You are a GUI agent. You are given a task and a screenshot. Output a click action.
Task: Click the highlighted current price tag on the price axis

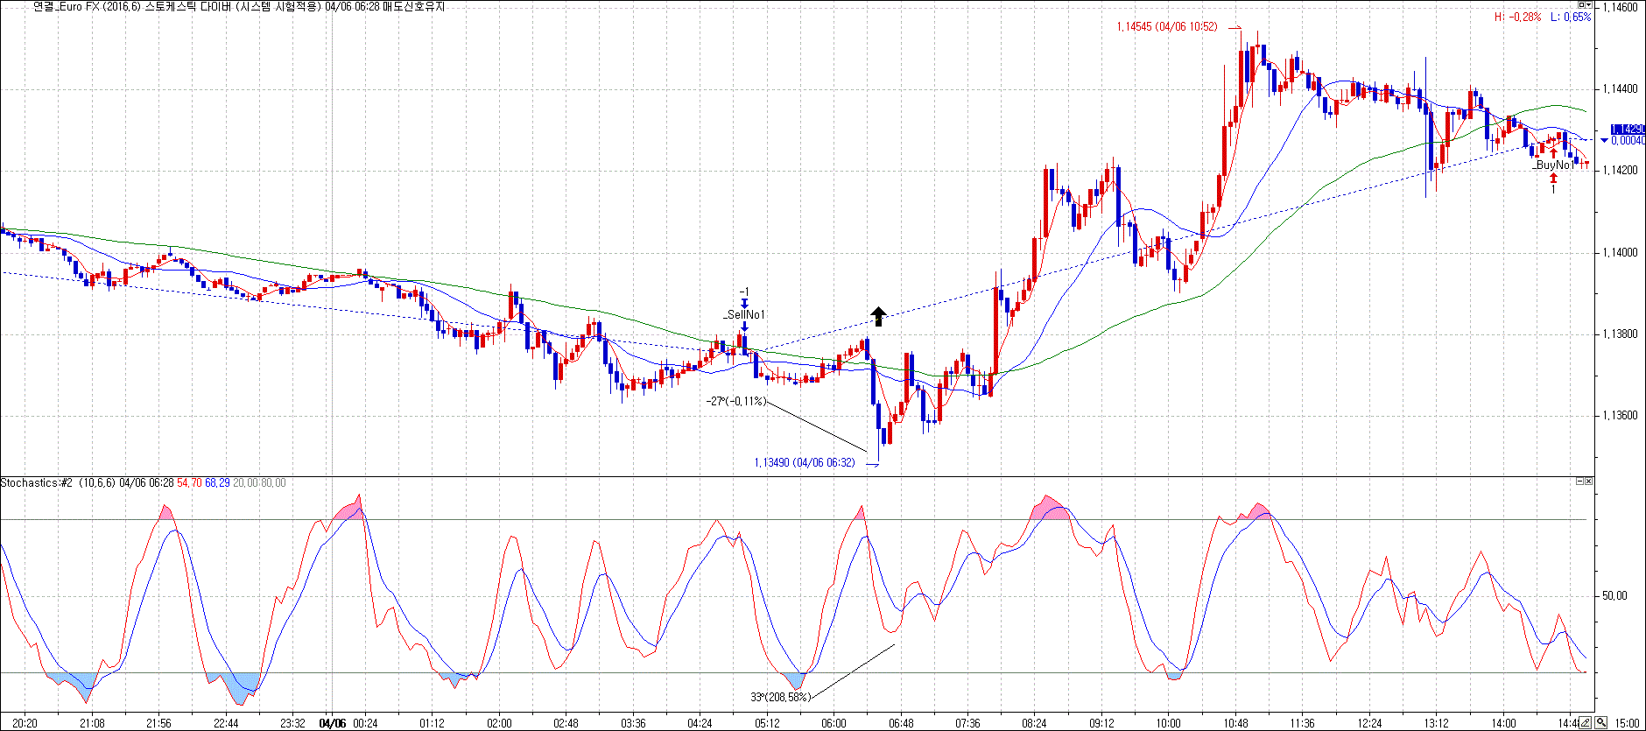(1627, 130)
